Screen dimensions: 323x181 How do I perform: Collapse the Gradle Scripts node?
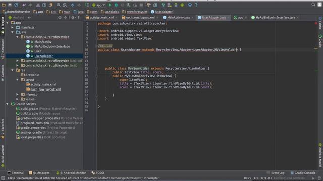point(8,104)
